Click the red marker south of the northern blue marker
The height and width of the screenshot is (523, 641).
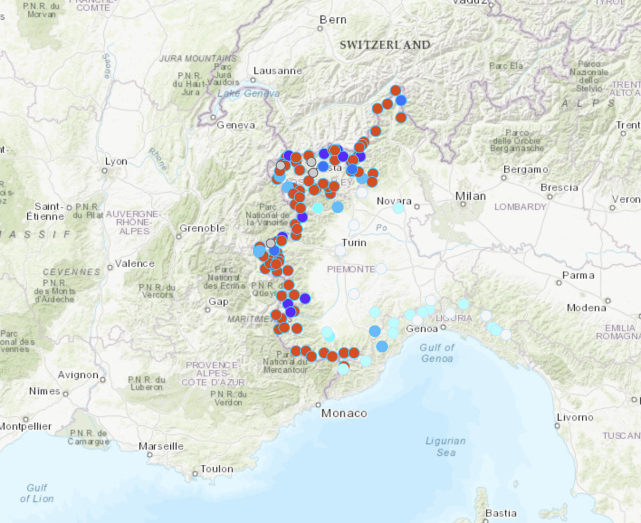(401, 117)
